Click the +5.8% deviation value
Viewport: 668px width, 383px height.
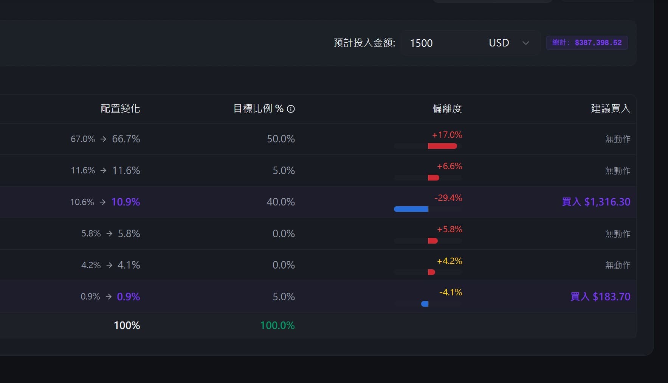tap(449, 229)
